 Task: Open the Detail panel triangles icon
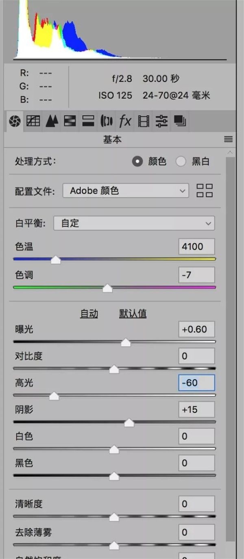[52, 121]
